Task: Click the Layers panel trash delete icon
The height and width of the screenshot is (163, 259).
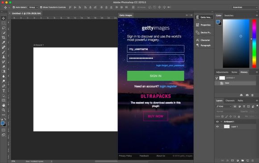Action: pos(252,160)
